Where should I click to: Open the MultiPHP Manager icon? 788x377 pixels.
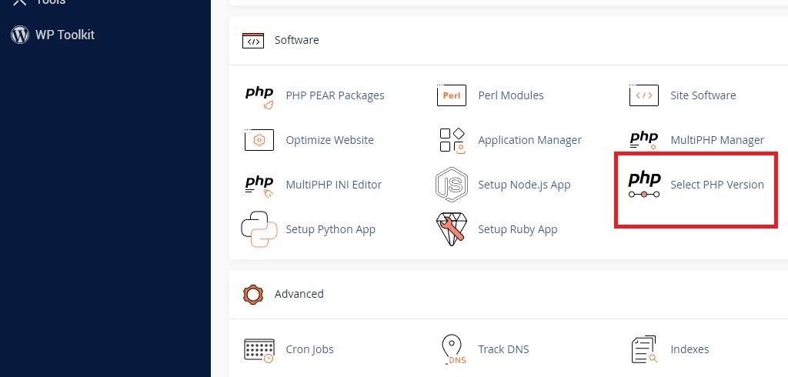[644, 140]
